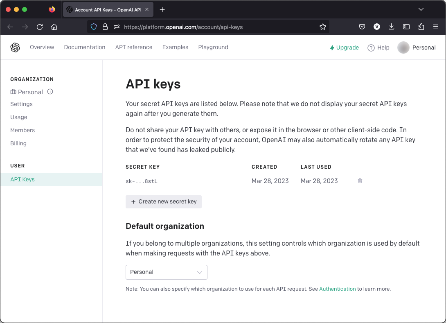
Task: Click the OpenAI logo in the page header
Action: 15,47
